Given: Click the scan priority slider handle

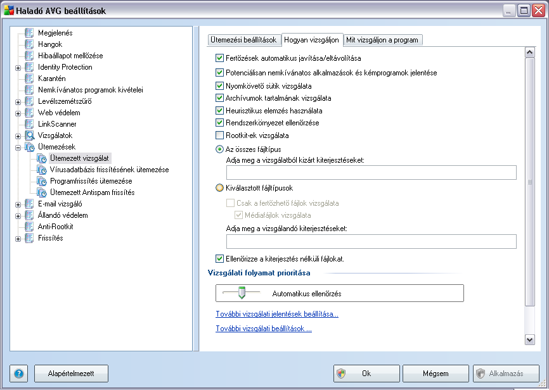Looking at the screenshot, I should [242, 292].
